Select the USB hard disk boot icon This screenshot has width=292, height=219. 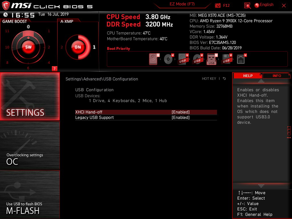pyautogui.click(x=183, y=59)
